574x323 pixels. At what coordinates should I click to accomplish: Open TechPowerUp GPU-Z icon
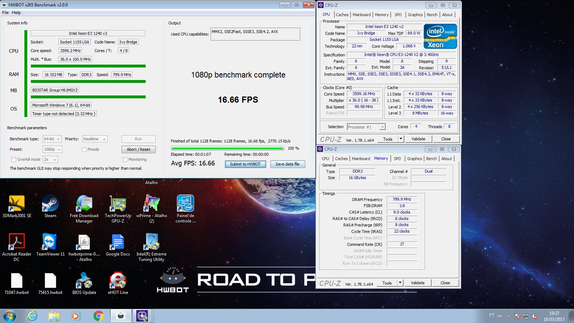pyautogui.click(x=118, y=209)
